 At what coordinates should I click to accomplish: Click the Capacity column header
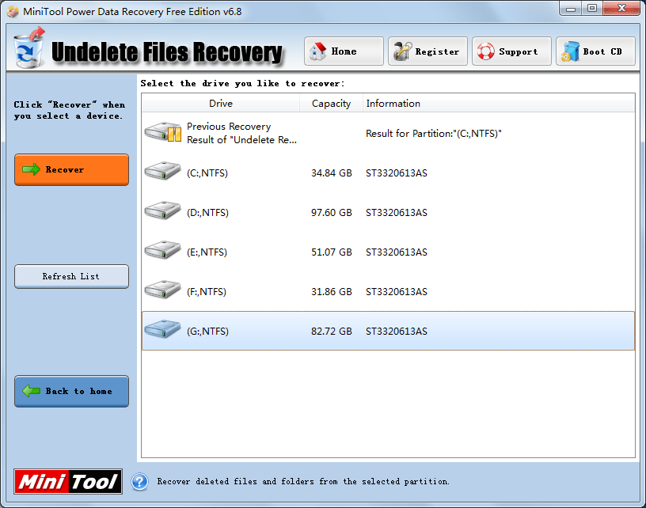330,104
